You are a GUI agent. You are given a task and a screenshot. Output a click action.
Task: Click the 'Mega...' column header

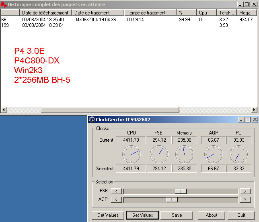pos(247,13)
